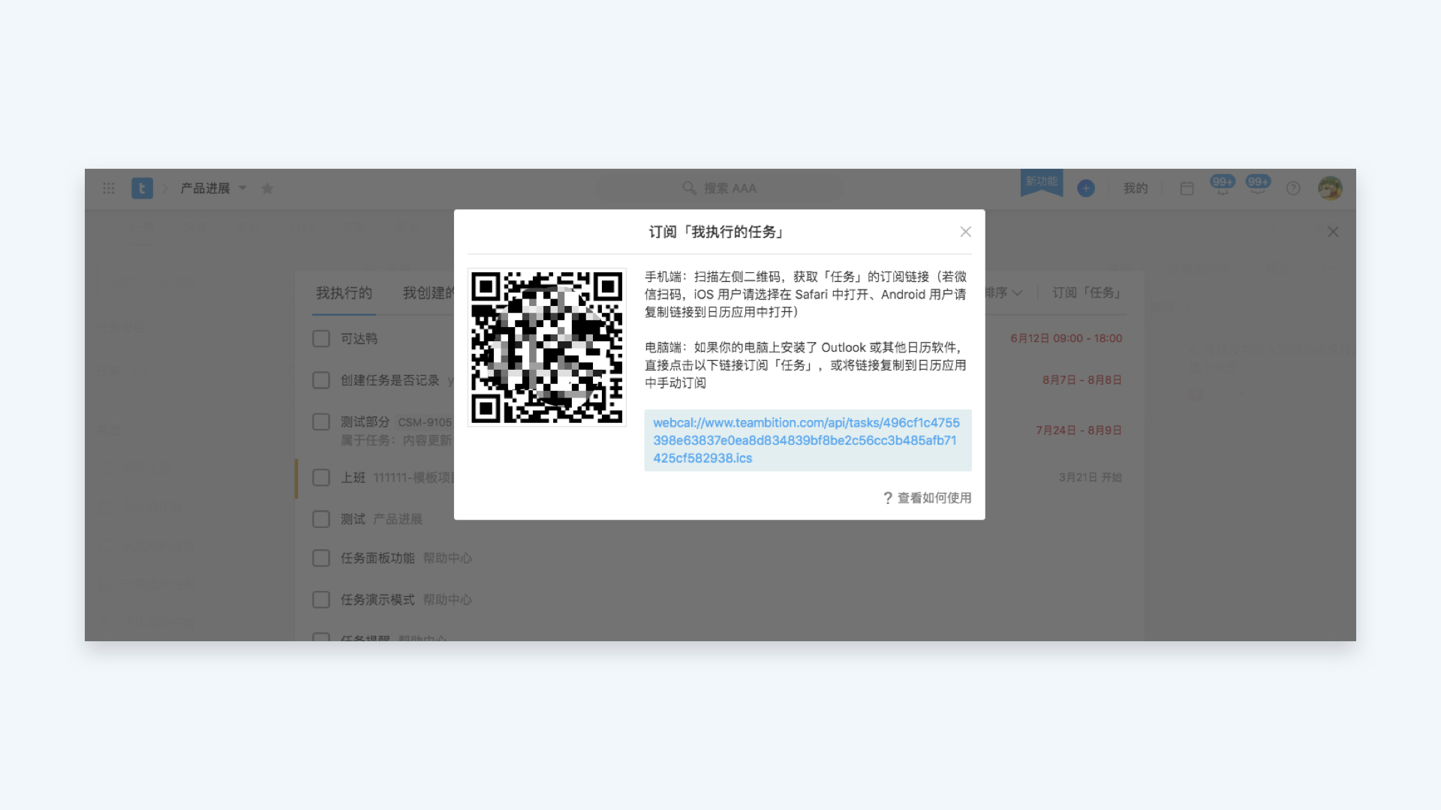Click 查看如何使用 help link
The image size is (1441, 810).
[928, 498]
